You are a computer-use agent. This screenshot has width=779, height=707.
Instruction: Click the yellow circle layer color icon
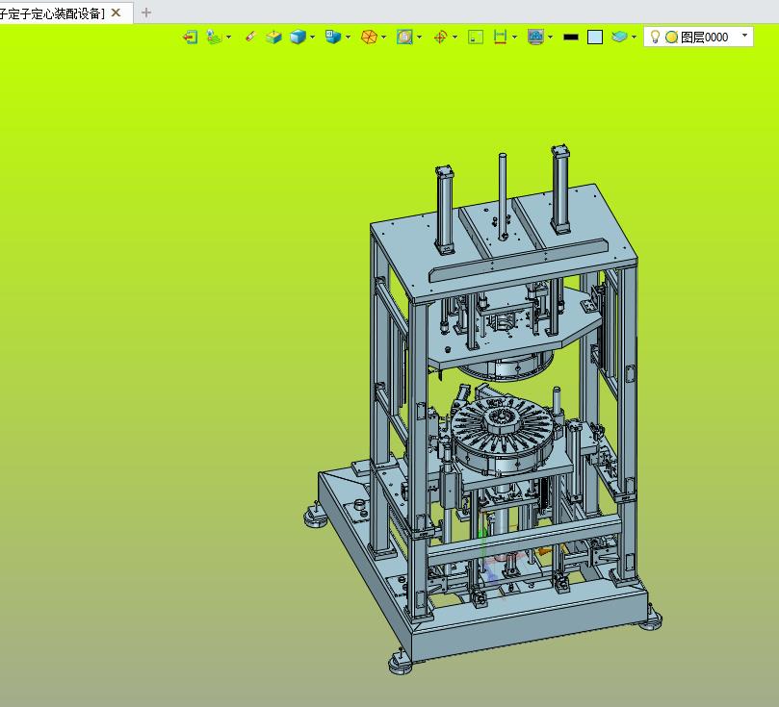point(672,38)
